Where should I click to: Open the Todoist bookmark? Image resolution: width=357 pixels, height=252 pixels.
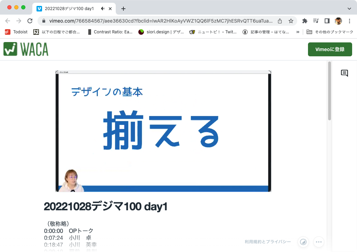(x=16, y=32)
